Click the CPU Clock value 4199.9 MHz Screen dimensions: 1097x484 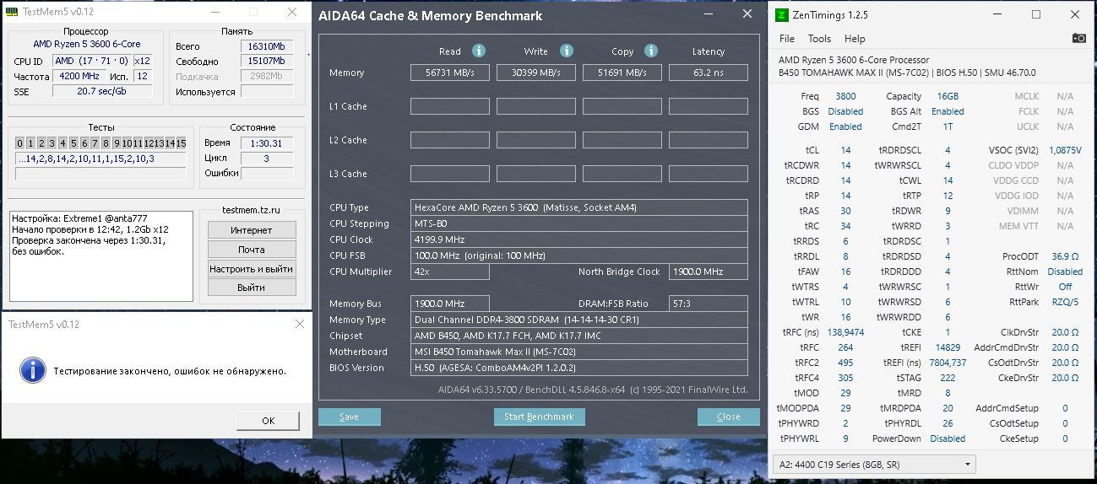(x=579, y=239)
